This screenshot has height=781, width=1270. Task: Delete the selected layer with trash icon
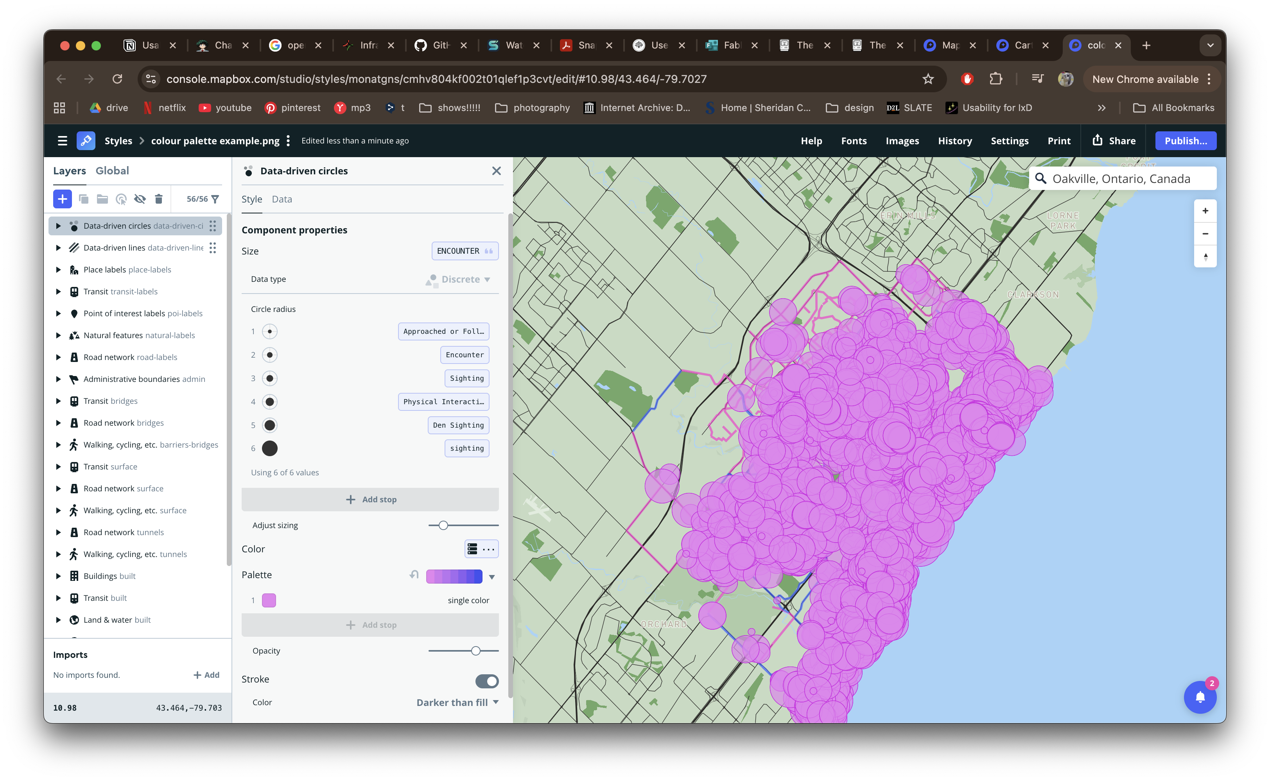(x=159, y=199)
